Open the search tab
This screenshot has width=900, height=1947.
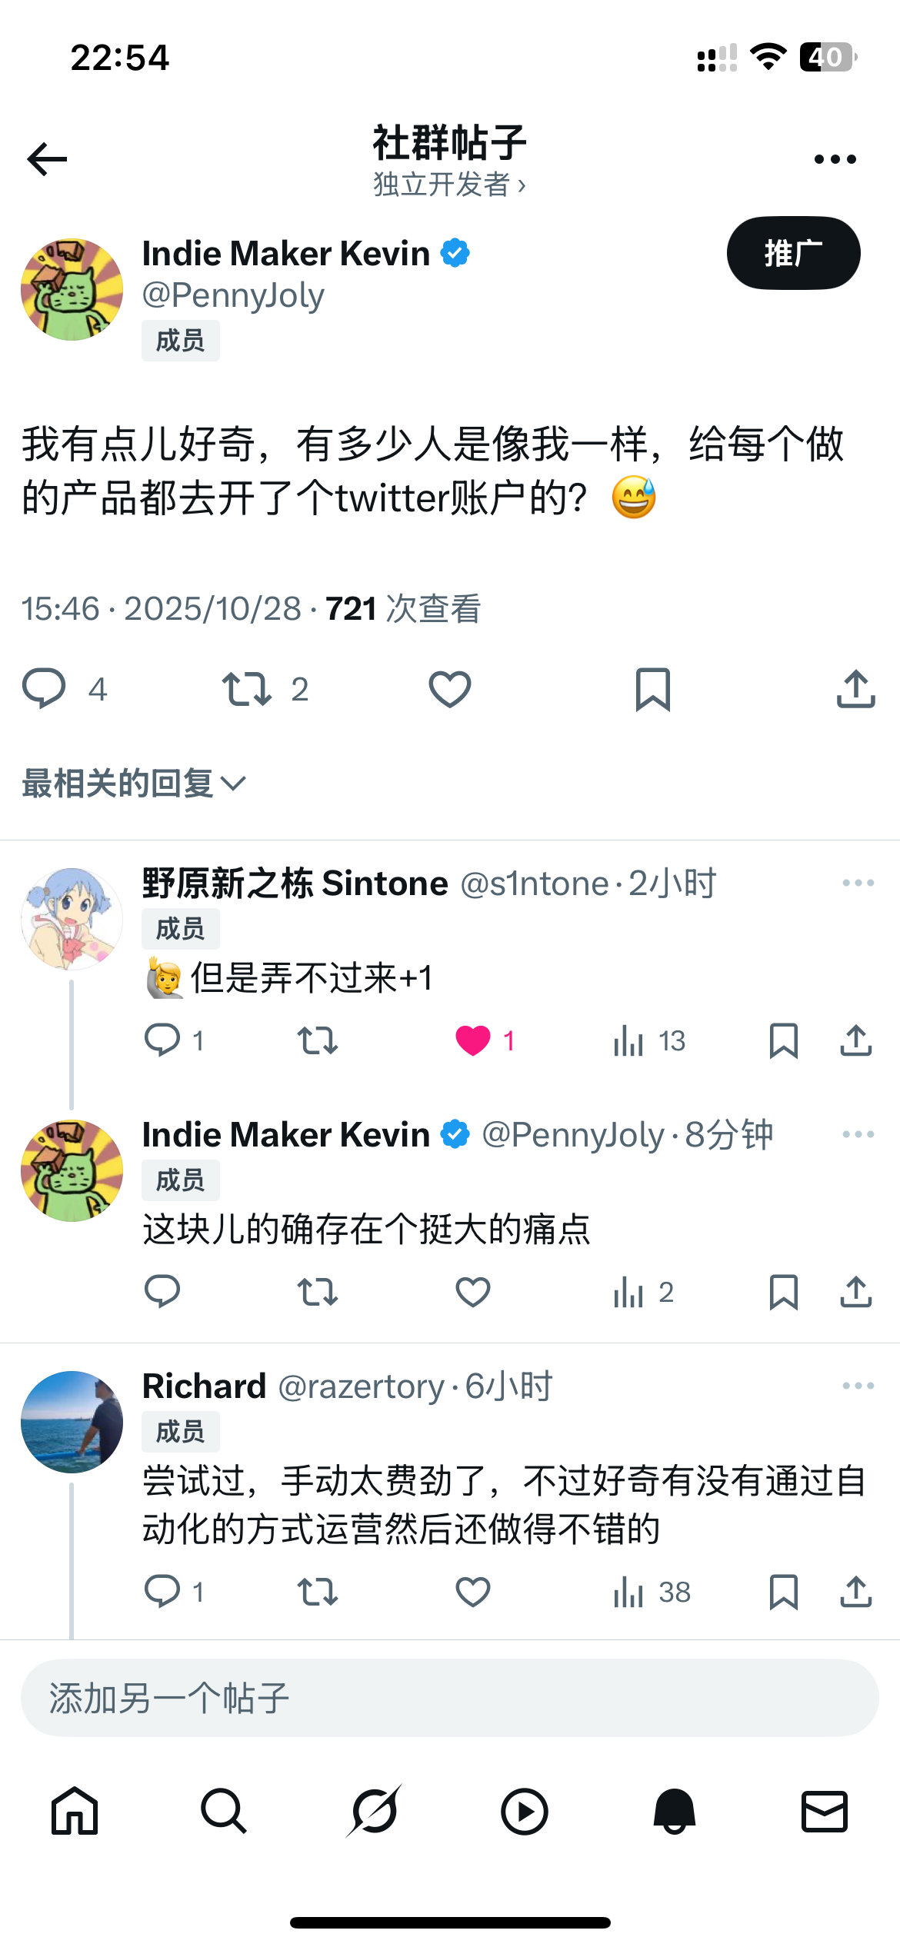[x=224, y=1812]
